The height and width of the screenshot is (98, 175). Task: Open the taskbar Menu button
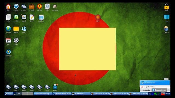[x=9, y=94]
